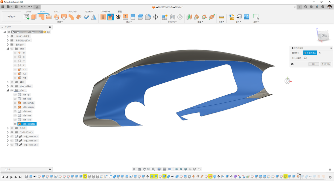Click the 1 選択済み selection button

pos(310,53)
